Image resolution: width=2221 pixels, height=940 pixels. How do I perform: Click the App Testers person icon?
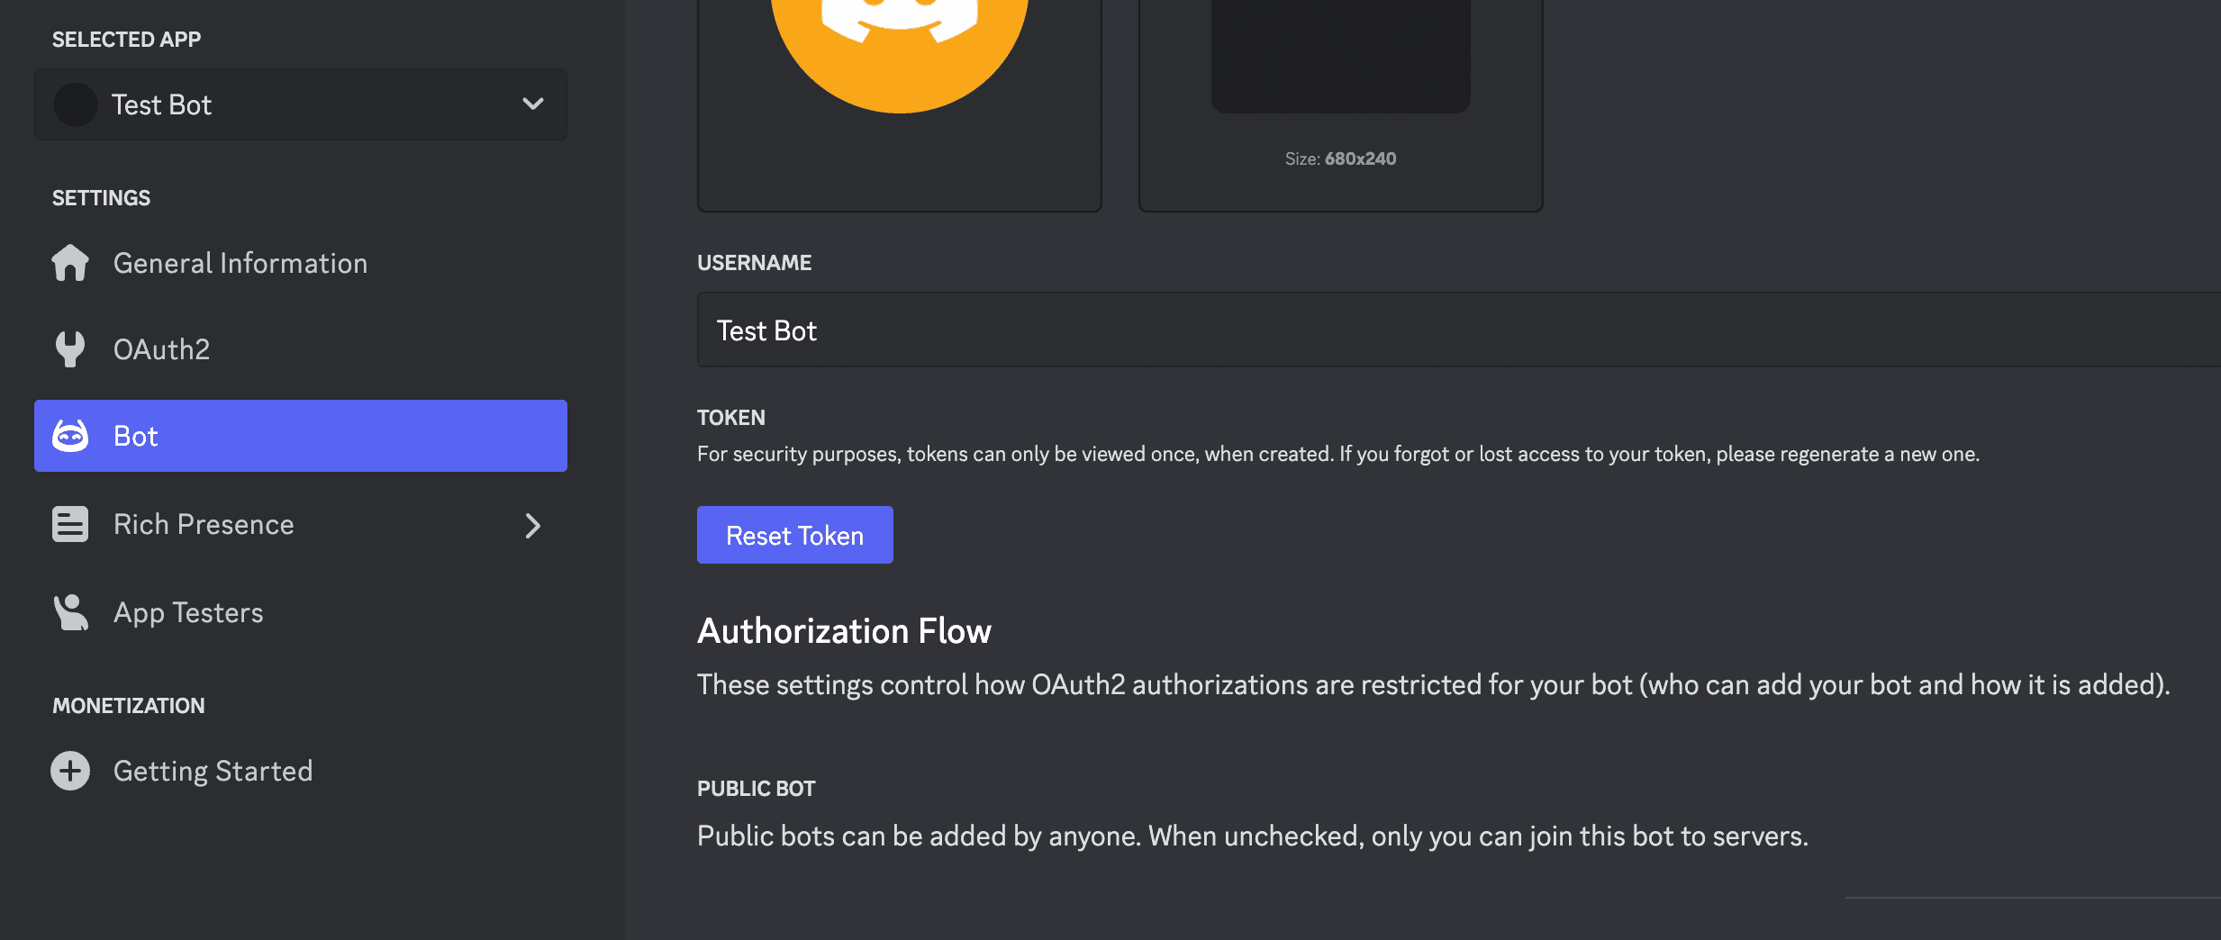(70, 612)
